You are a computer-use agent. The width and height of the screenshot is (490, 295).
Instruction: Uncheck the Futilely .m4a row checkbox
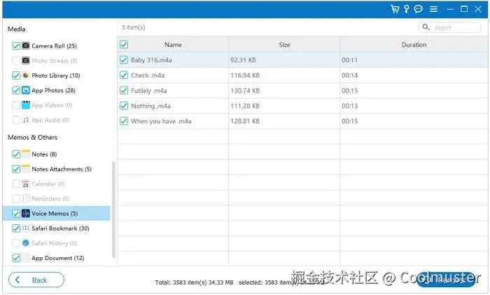point(124,91)
